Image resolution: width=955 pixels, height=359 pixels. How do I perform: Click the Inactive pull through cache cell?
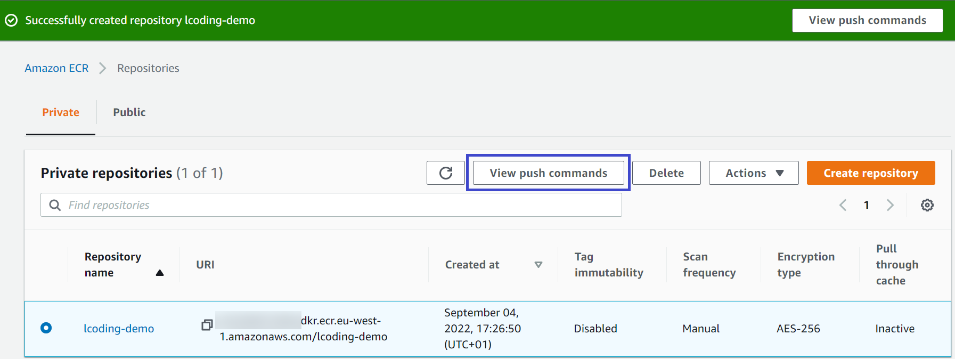895,329
